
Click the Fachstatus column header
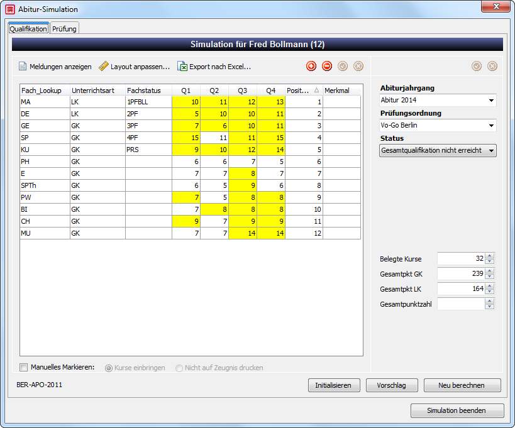(148, 91)
